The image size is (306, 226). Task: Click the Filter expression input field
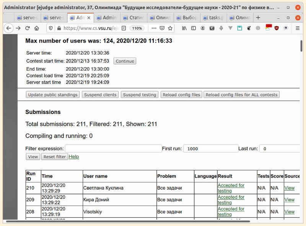coord(113,149)
